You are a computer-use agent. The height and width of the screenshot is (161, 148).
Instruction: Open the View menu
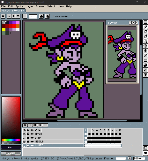[61, 6]
